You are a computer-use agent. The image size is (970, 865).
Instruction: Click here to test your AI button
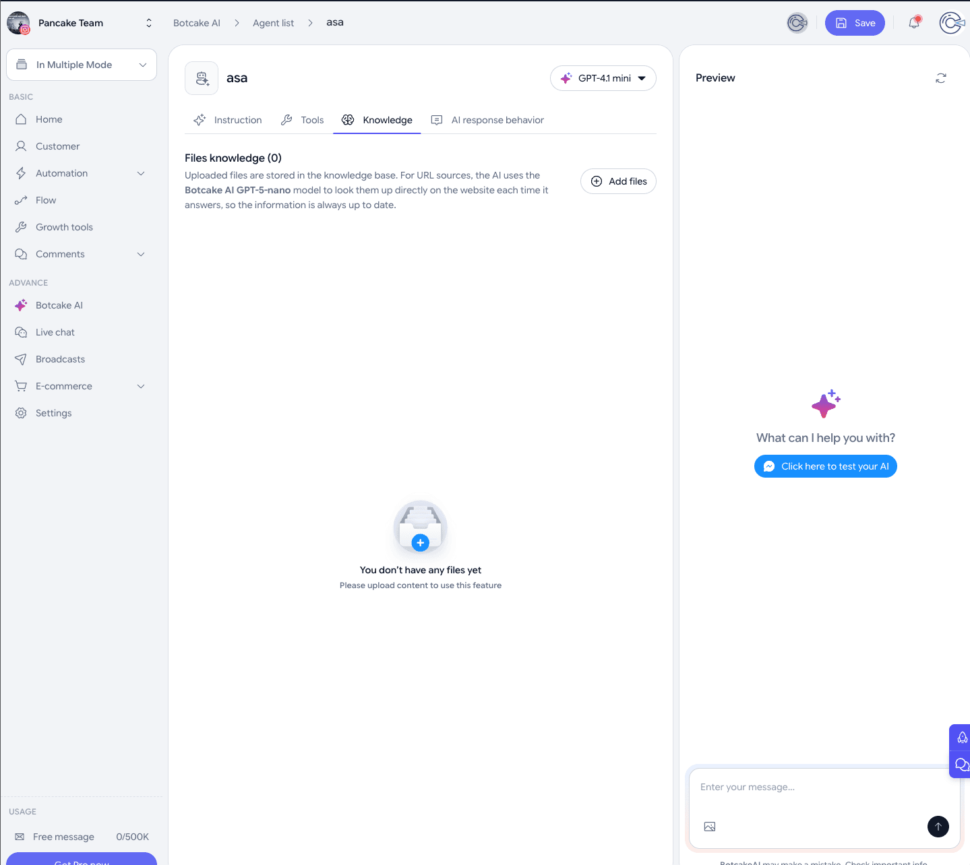pyautogui.click(x=826, y=466)
